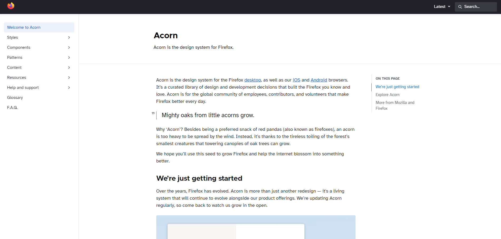Follow the Android hyperlink
Image resolution: width=501 pixels, height=239 pixels.
click(319, 80)
